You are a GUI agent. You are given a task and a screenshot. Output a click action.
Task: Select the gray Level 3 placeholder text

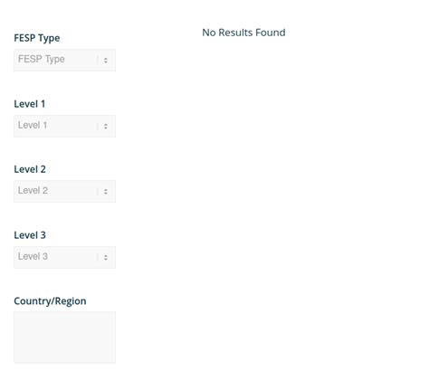(x=33, y=256)
